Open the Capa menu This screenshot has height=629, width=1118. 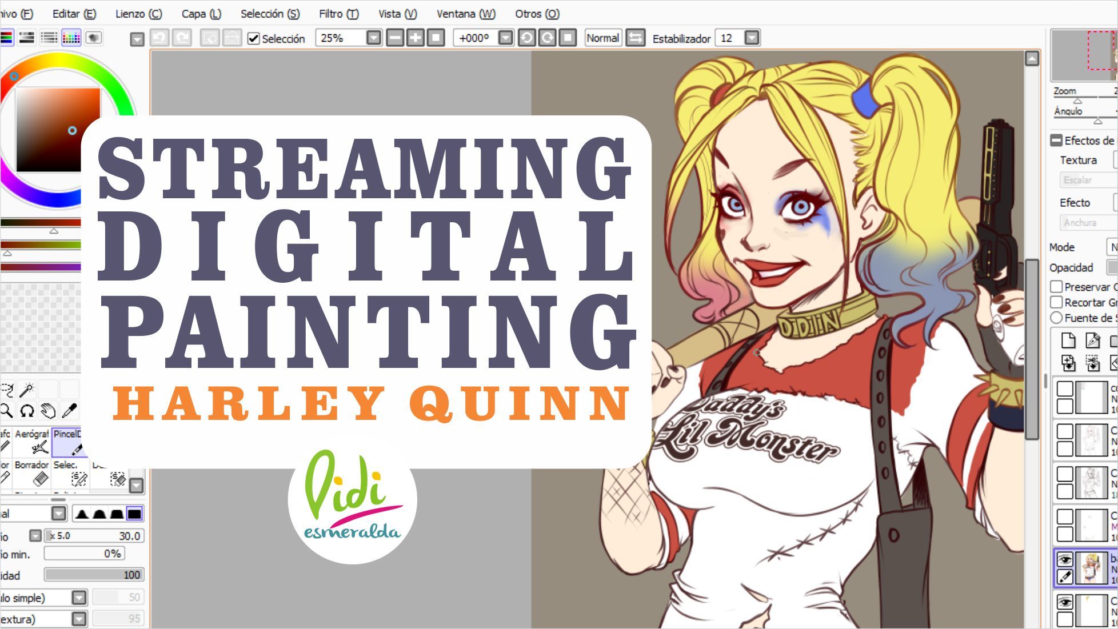201,14
